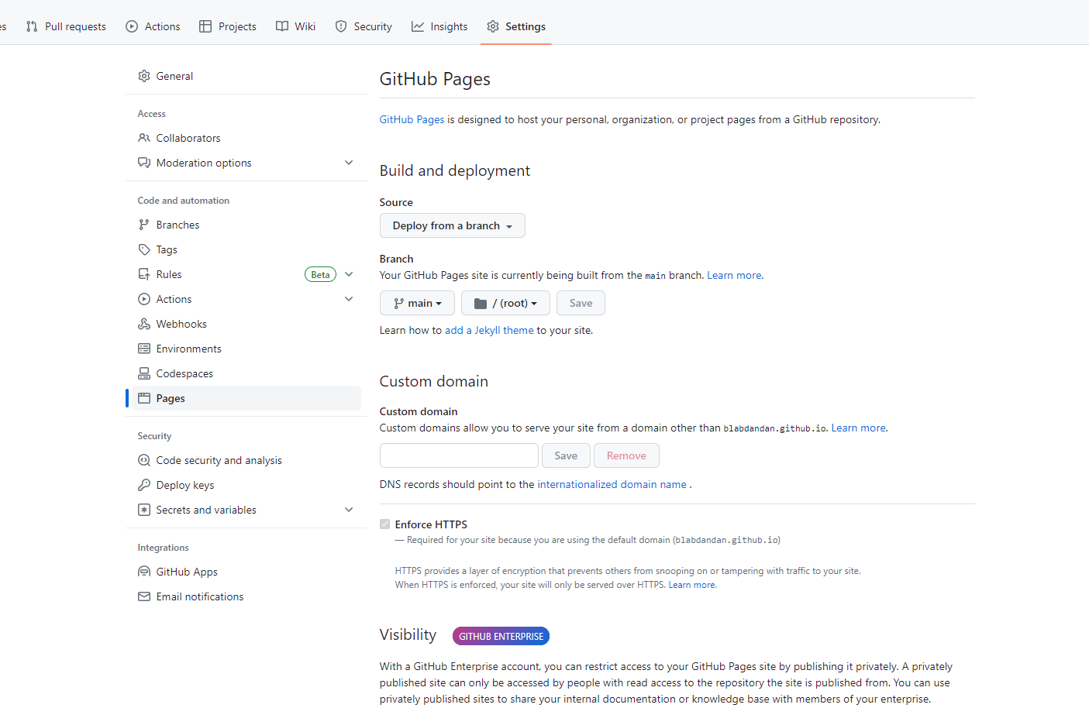Viewport: 1089px width, 708px height.
Task: Click Save button for custom domain
Action: click(x=566, y=455)
